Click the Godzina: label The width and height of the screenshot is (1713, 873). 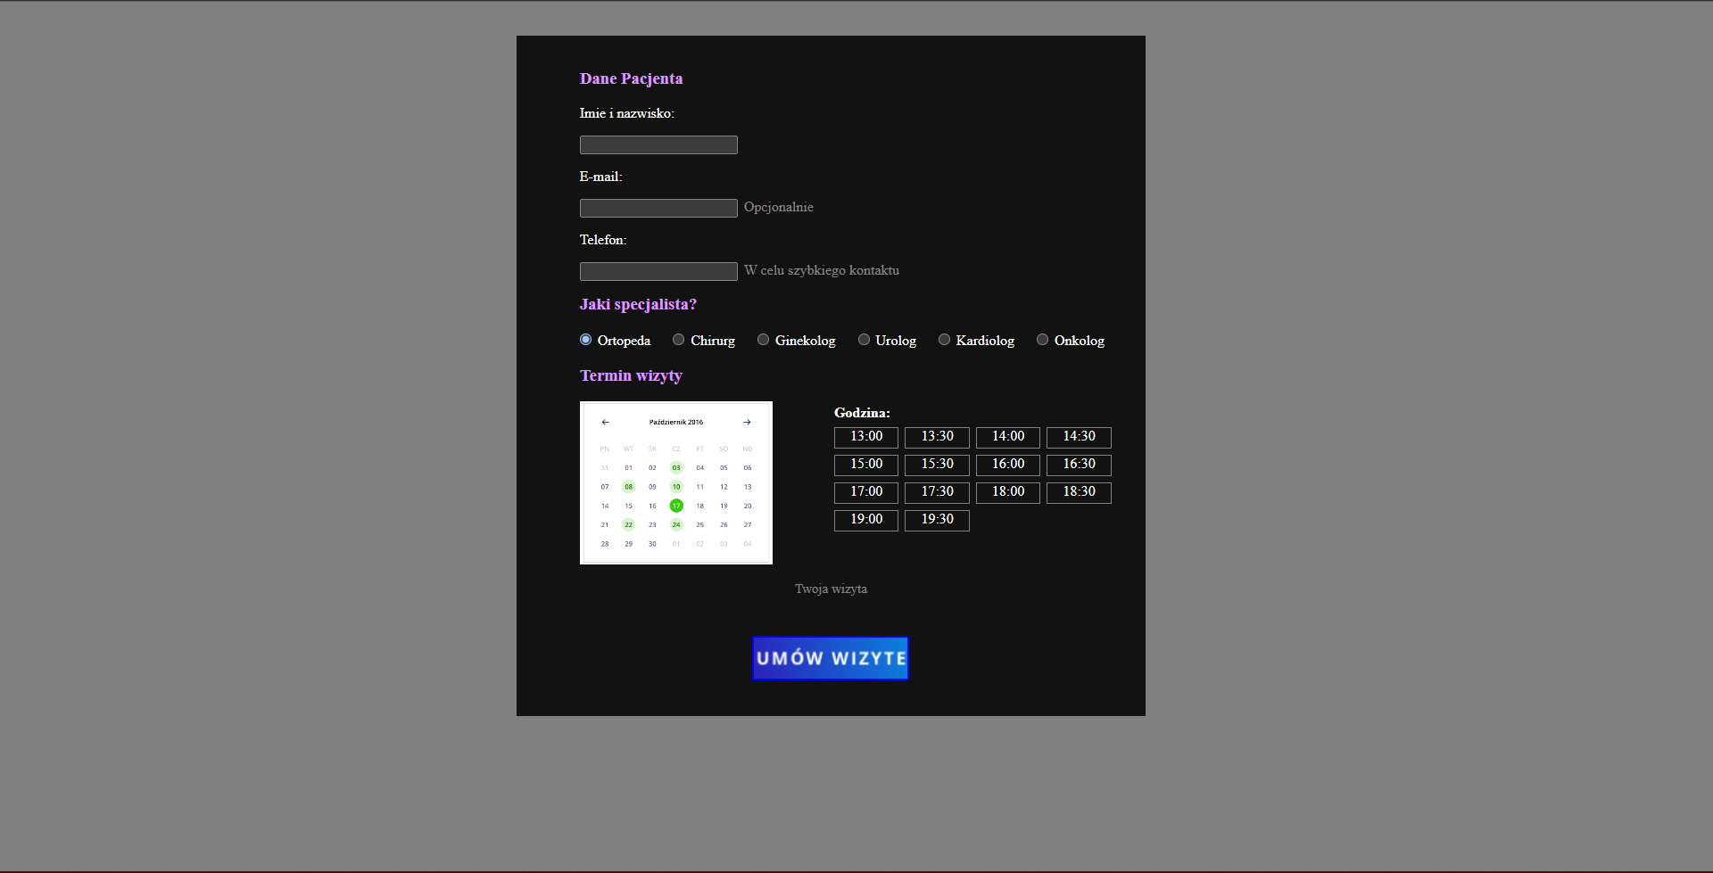(x=862, y=413)
